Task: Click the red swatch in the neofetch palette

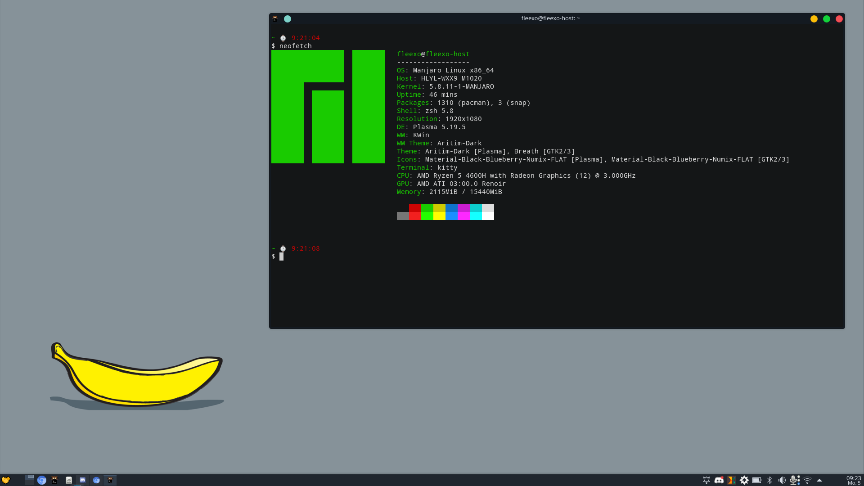Action: [415, 212]
